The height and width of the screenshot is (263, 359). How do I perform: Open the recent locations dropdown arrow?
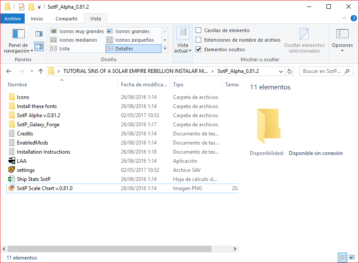pos(32,71)
